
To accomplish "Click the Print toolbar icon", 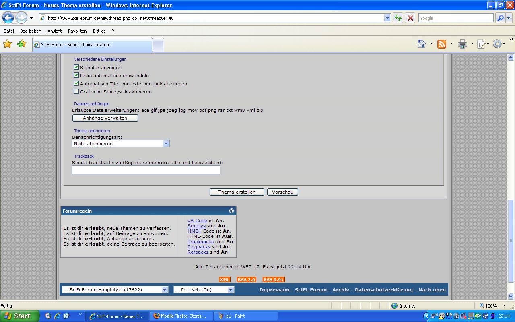I will pyautogui.click(x=462, y=44).
